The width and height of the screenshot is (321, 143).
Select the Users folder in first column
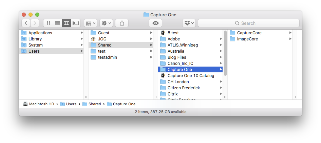tap(51, 51)
